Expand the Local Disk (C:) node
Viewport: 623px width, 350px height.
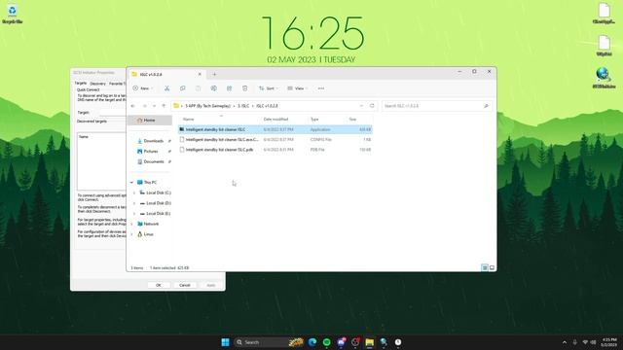[x=134, y=192]
